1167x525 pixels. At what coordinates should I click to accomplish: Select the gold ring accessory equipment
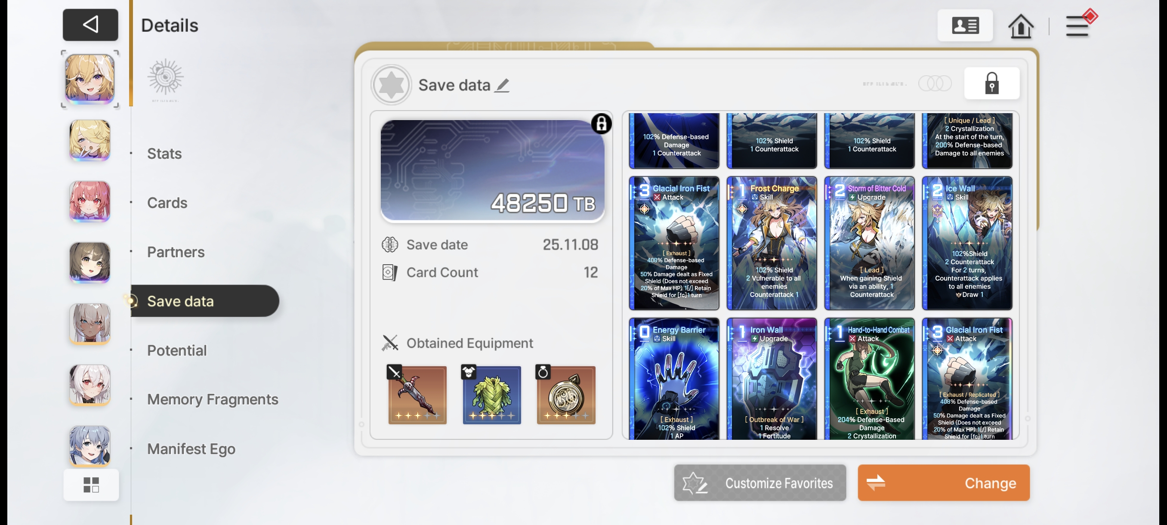click(566, 395)
